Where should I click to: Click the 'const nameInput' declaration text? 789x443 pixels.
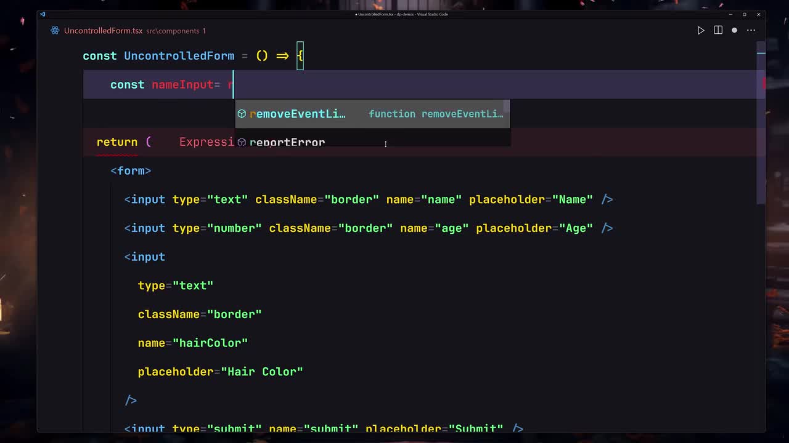(161, 85)
